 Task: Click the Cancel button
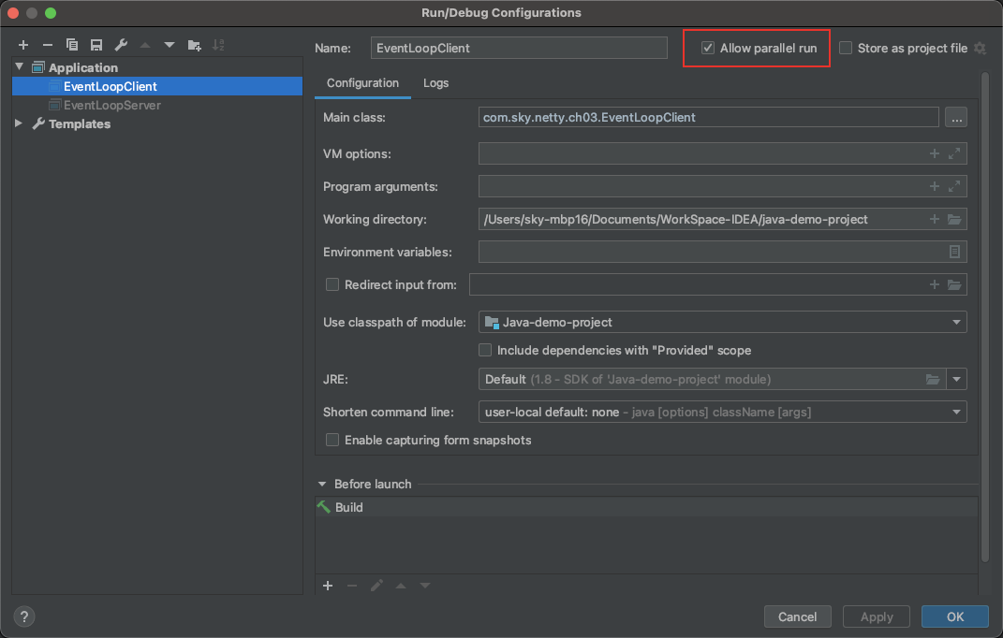tap(797, 616)
